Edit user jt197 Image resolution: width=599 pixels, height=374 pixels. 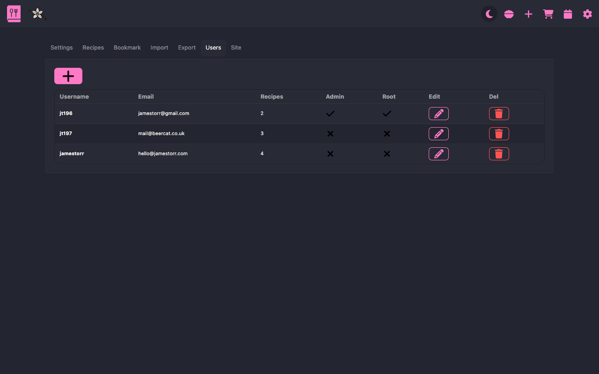pos(438,134)
